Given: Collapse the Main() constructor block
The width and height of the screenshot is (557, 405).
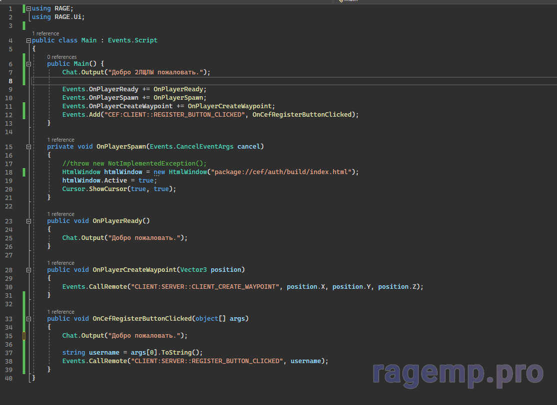Looking at the screenshot, I should click(x=28, y=64).
